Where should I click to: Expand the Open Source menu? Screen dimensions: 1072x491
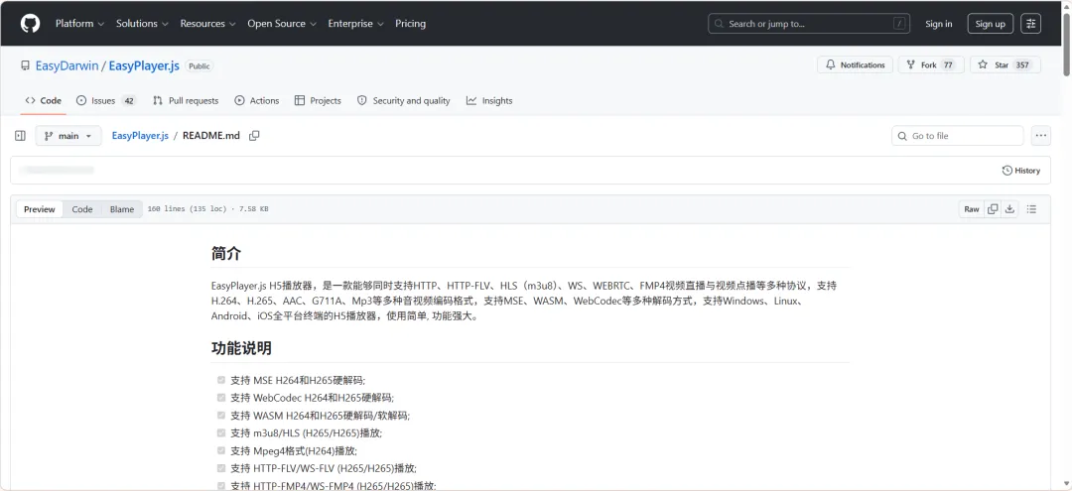[x=282, y=23]
